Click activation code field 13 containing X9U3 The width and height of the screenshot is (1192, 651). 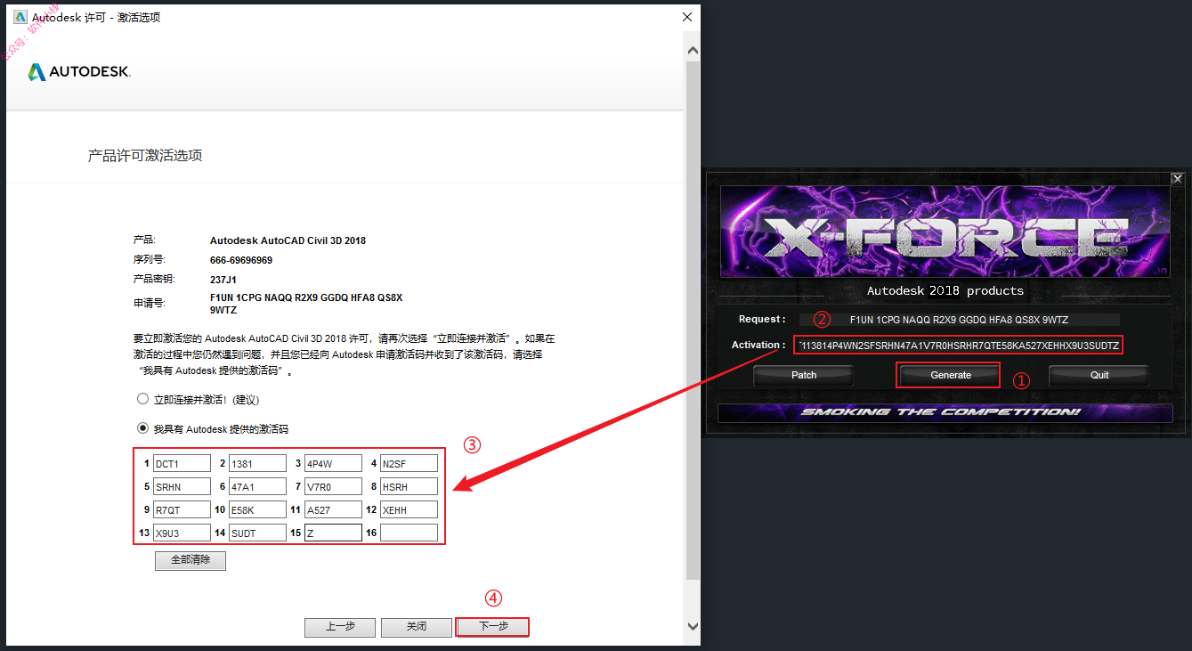182,533
